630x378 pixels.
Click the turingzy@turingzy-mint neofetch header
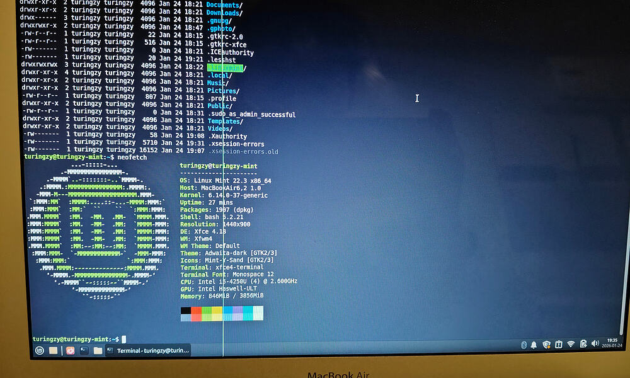pos(219,166)
